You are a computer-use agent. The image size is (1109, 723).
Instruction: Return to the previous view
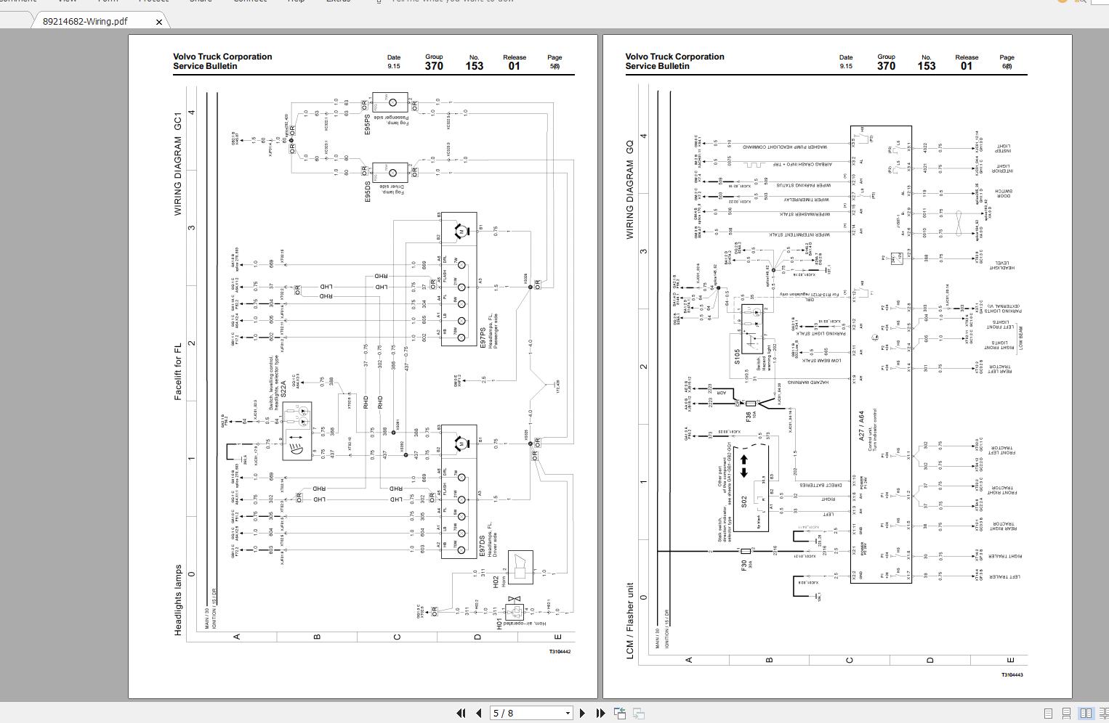click(x=620, y=713)
